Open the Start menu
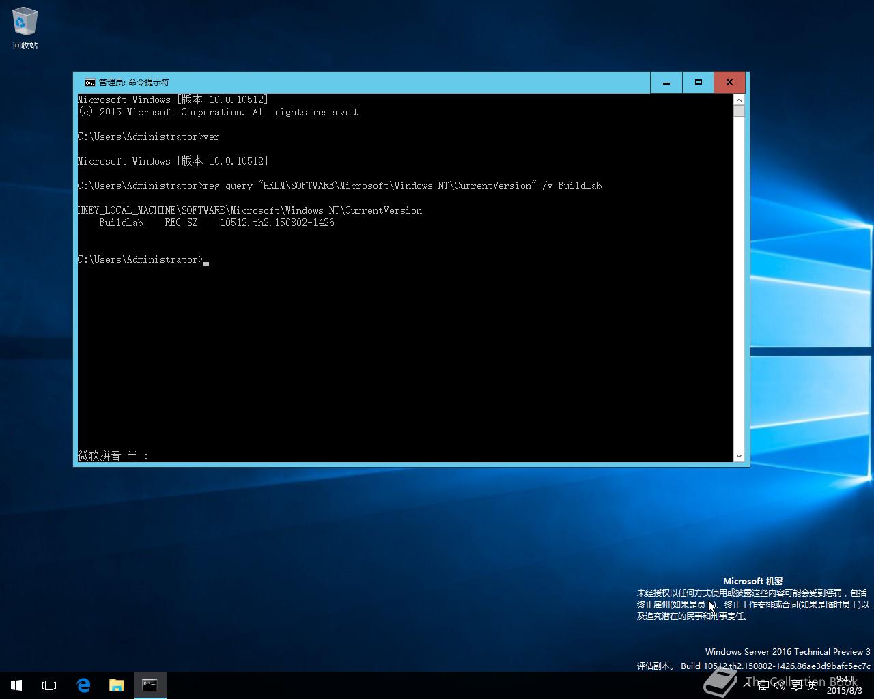Screen dimensions: 874x699 tap(16, 685)
